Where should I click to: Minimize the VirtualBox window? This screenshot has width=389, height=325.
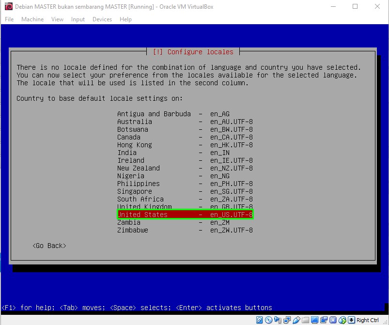333,6
